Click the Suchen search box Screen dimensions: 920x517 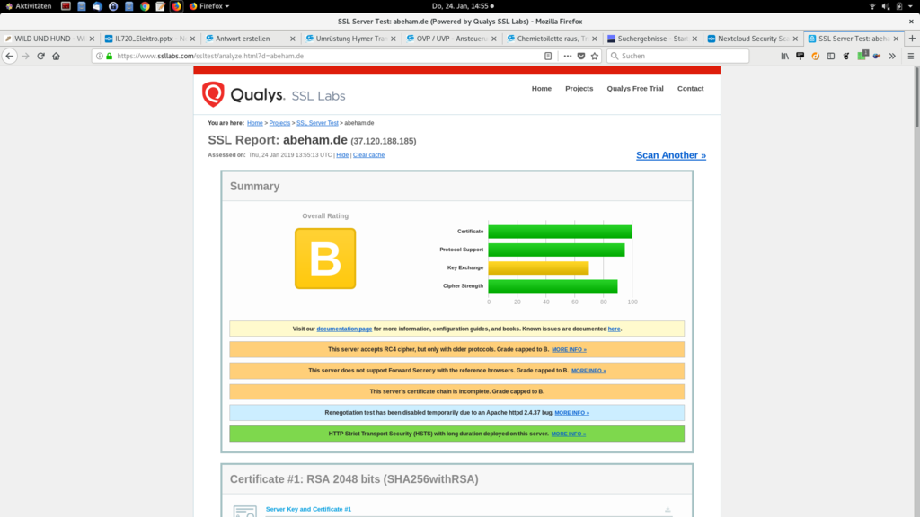[x=677, y=56]
